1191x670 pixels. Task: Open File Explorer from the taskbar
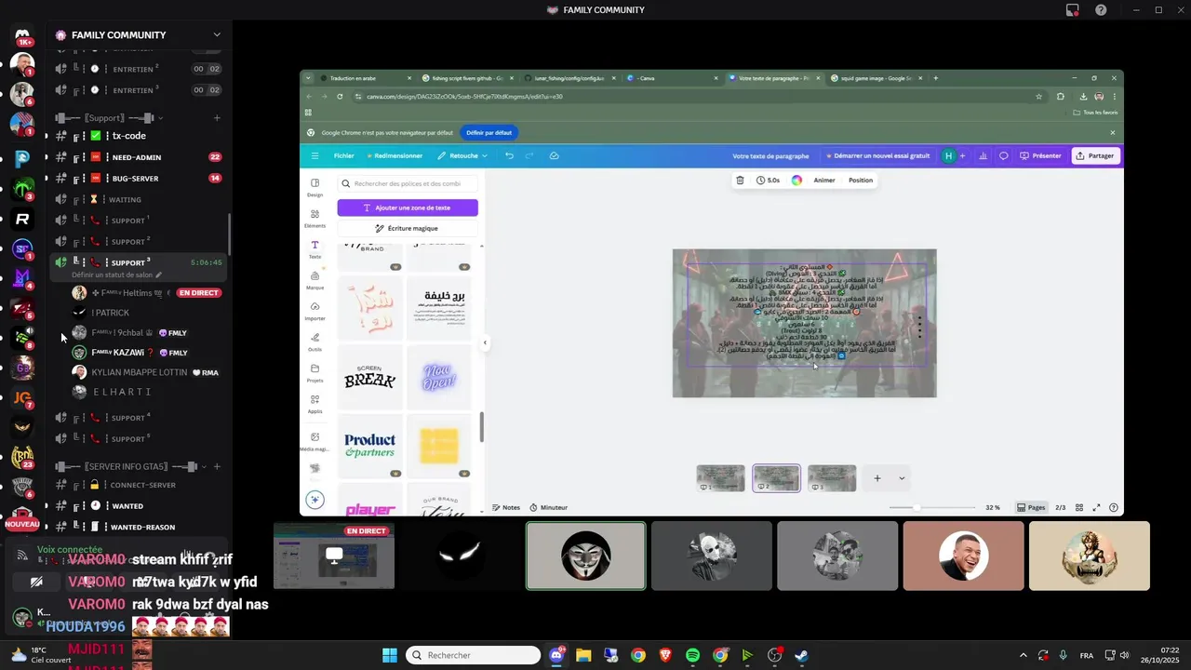[583, 655]
